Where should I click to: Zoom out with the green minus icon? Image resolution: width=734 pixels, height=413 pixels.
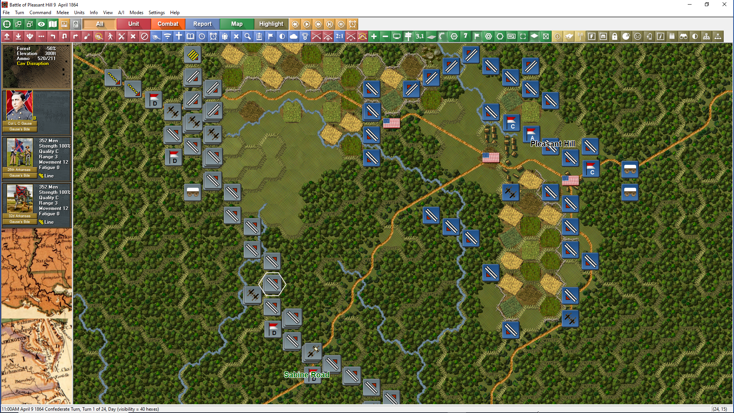(385, 36)
